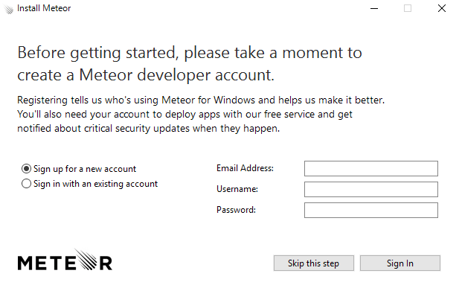Click the large METEOR logo

[x=65, y=260]
